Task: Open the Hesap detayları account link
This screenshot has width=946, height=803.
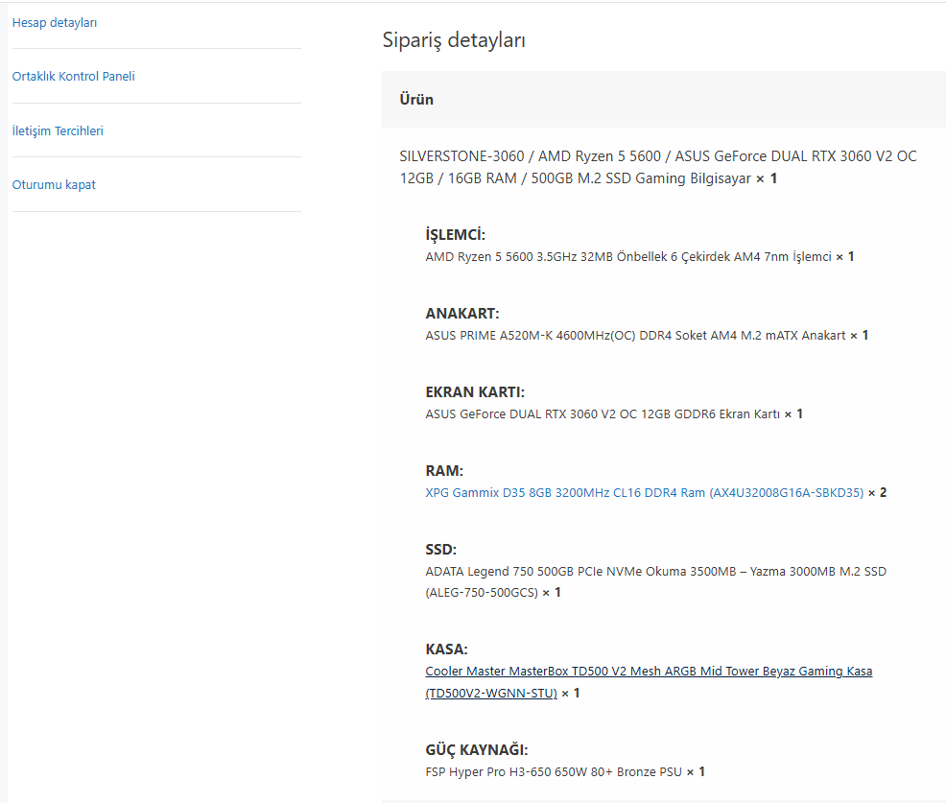Action: [x=55, y=23]
